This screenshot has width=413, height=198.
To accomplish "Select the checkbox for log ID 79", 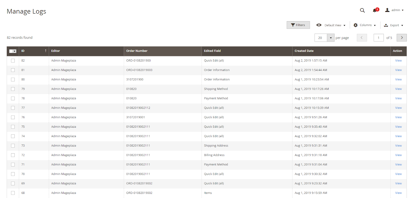I will coord(13,89).
